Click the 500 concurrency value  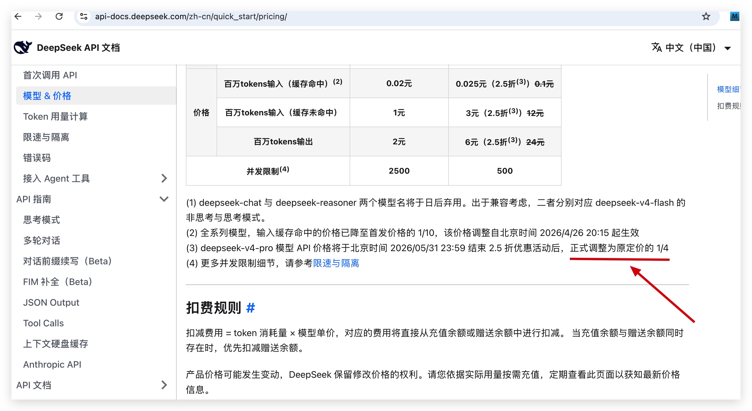(505, 171)
